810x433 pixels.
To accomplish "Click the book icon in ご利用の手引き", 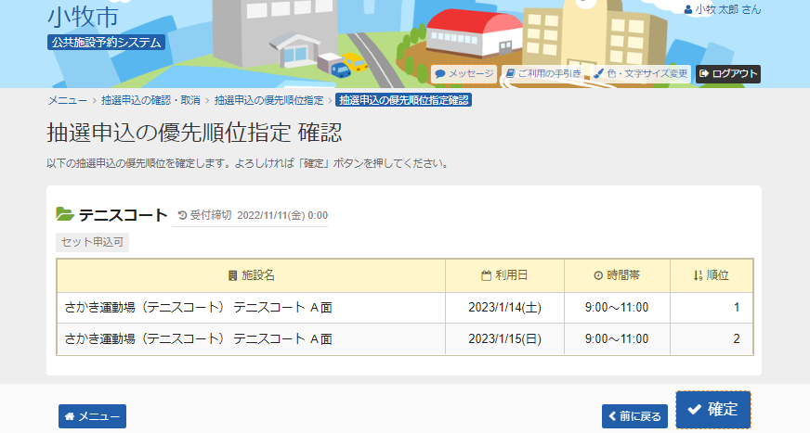I will pos(510,74).
